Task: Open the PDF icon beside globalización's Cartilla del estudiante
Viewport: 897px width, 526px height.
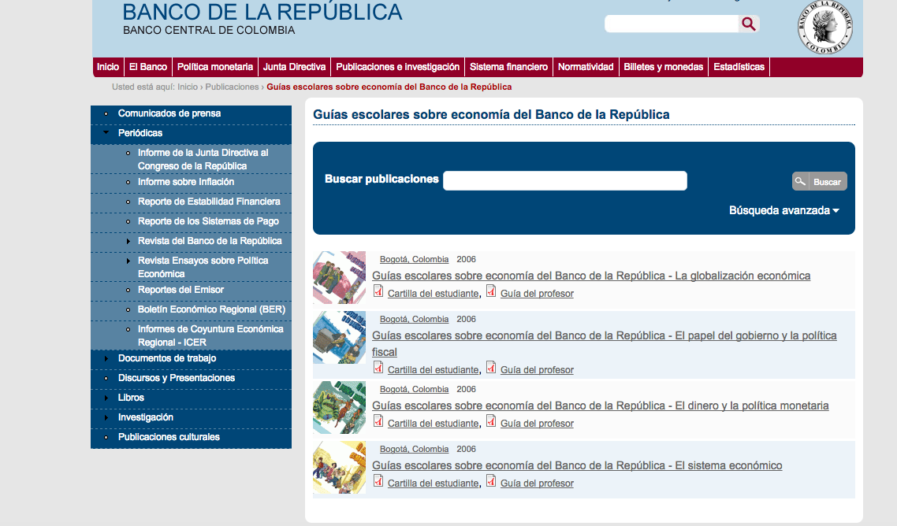Action: 378,291
